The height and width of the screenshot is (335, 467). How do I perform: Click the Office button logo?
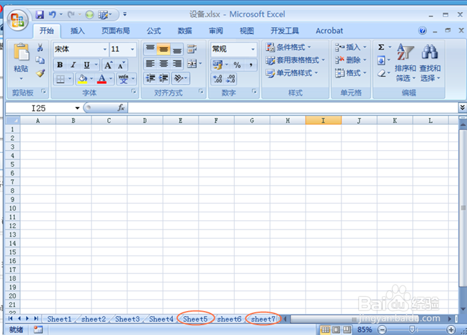pos(17,20)
